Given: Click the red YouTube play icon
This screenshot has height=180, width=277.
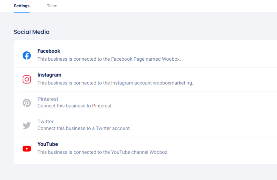Looking at the screenshot, I should coord(27,149).
